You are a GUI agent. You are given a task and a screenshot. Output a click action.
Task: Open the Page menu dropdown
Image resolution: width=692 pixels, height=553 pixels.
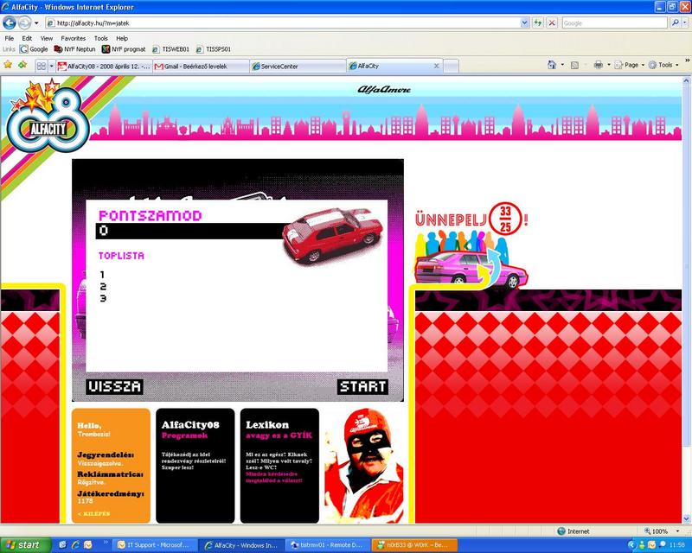[x=629, y=66]
